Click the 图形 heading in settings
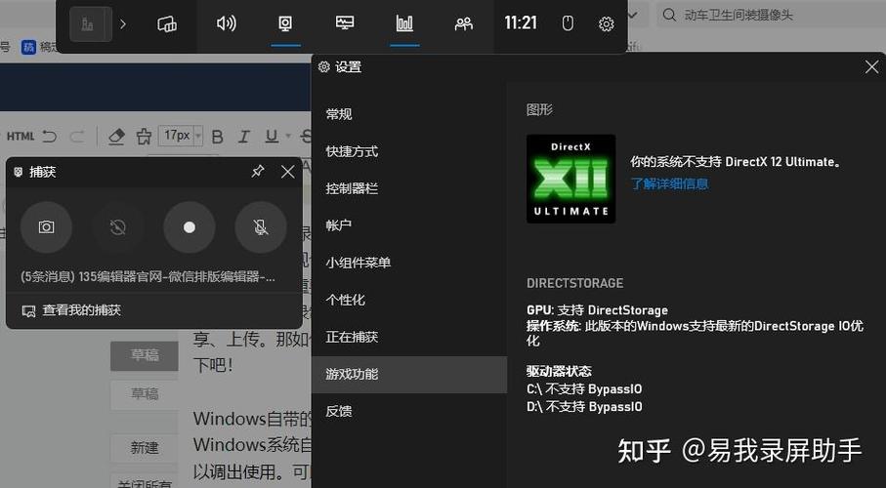The image size is (886, 488). (x=539, y=109)
